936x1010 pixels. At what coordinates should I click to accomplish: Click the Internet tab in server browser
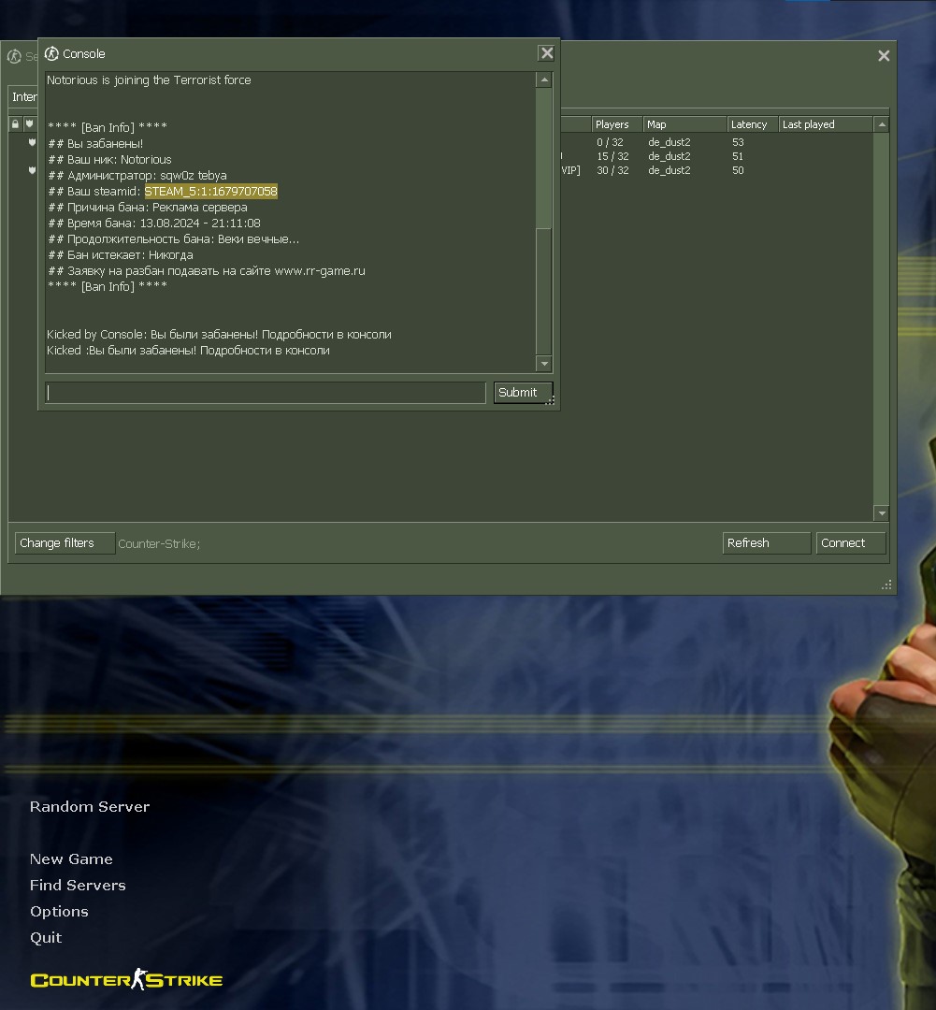(23, 96)
